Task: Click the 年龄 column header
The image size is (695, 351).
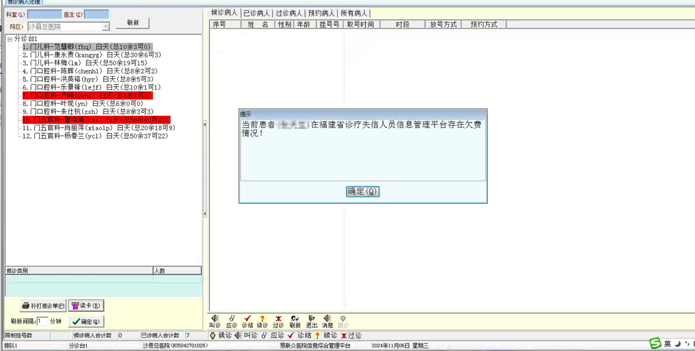Action: [x=305, y=25]
